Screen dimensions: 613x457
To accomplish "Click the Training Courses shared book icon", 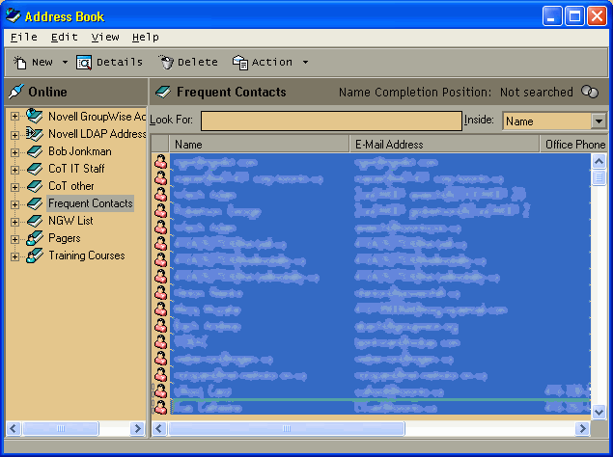I will coord(35,255).
